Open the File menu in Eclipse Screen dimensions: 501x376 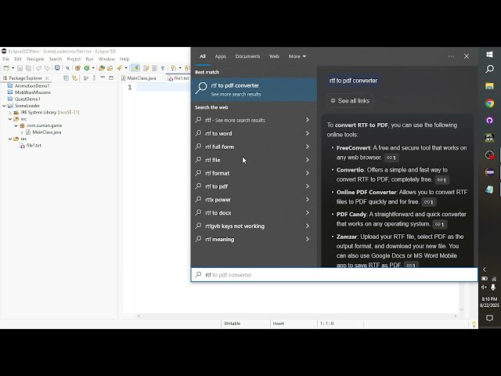point(6,60)
